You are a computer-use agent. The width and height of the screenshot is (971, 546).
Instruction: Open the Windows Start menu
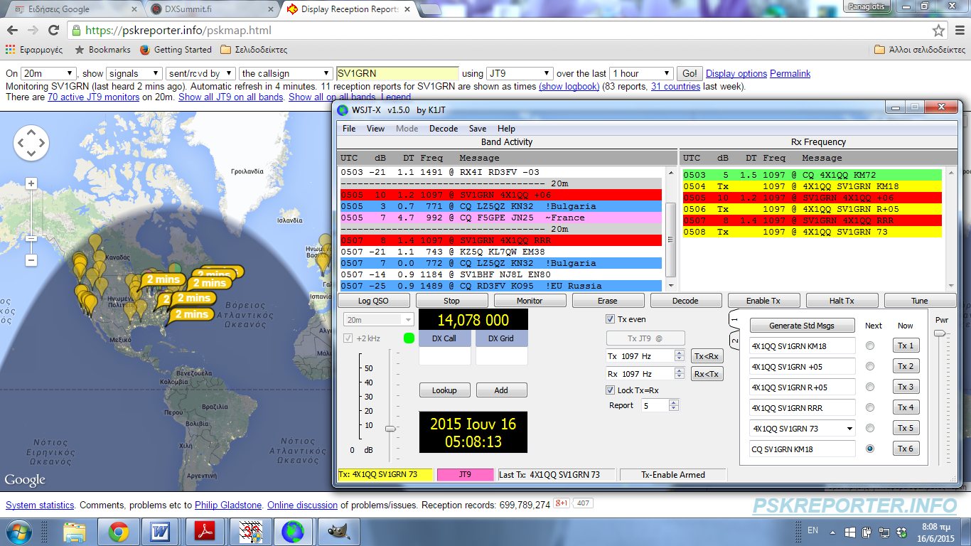click(x=18, y=532)
